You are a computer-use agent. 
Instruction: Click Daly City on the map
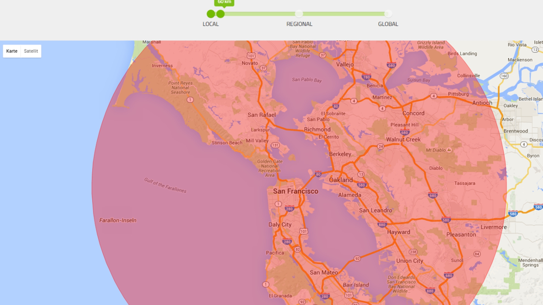pos(280,225)
